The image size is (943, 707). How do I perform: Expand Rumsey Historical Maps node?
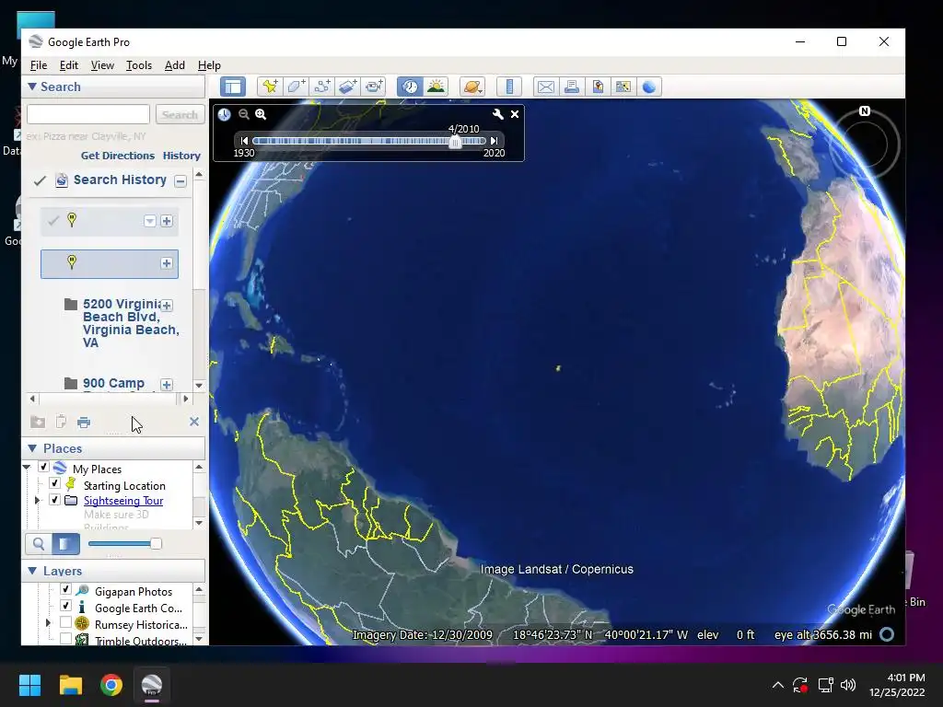48,623
